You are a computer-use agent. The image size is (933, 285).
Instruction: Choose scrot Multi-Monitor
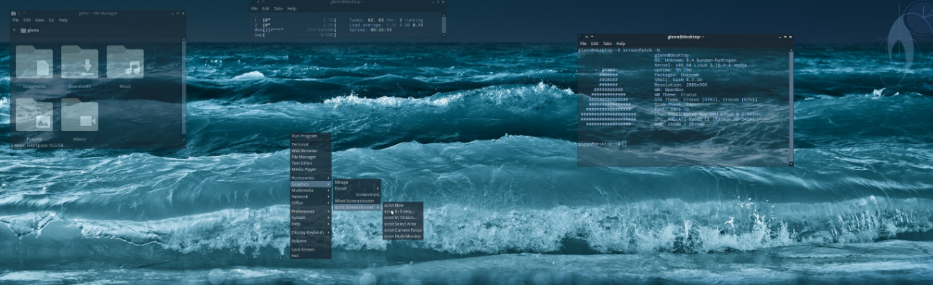point(403,236)
